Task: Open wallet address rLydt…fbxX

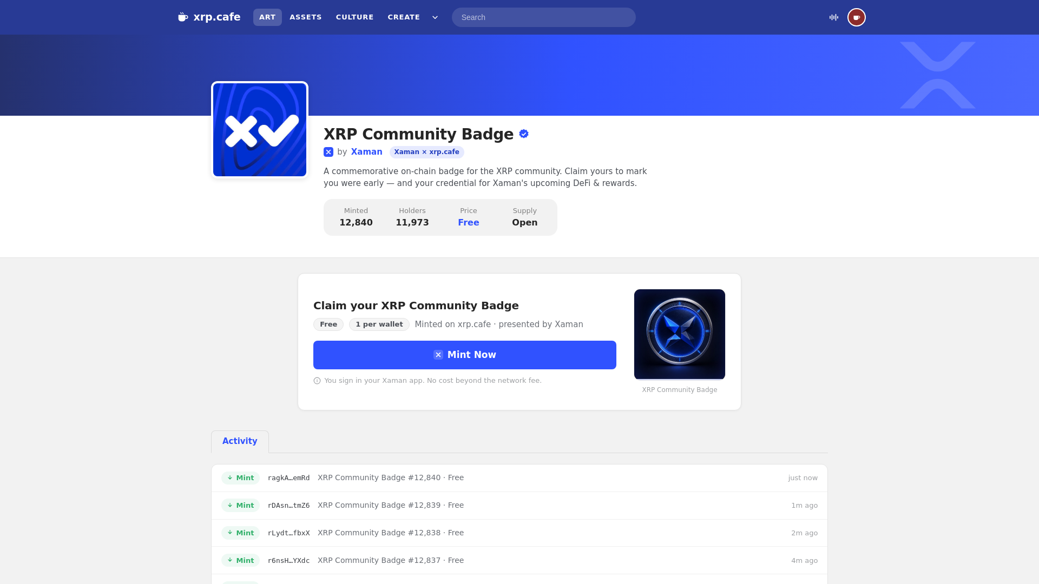Action: tap(289, 533)
